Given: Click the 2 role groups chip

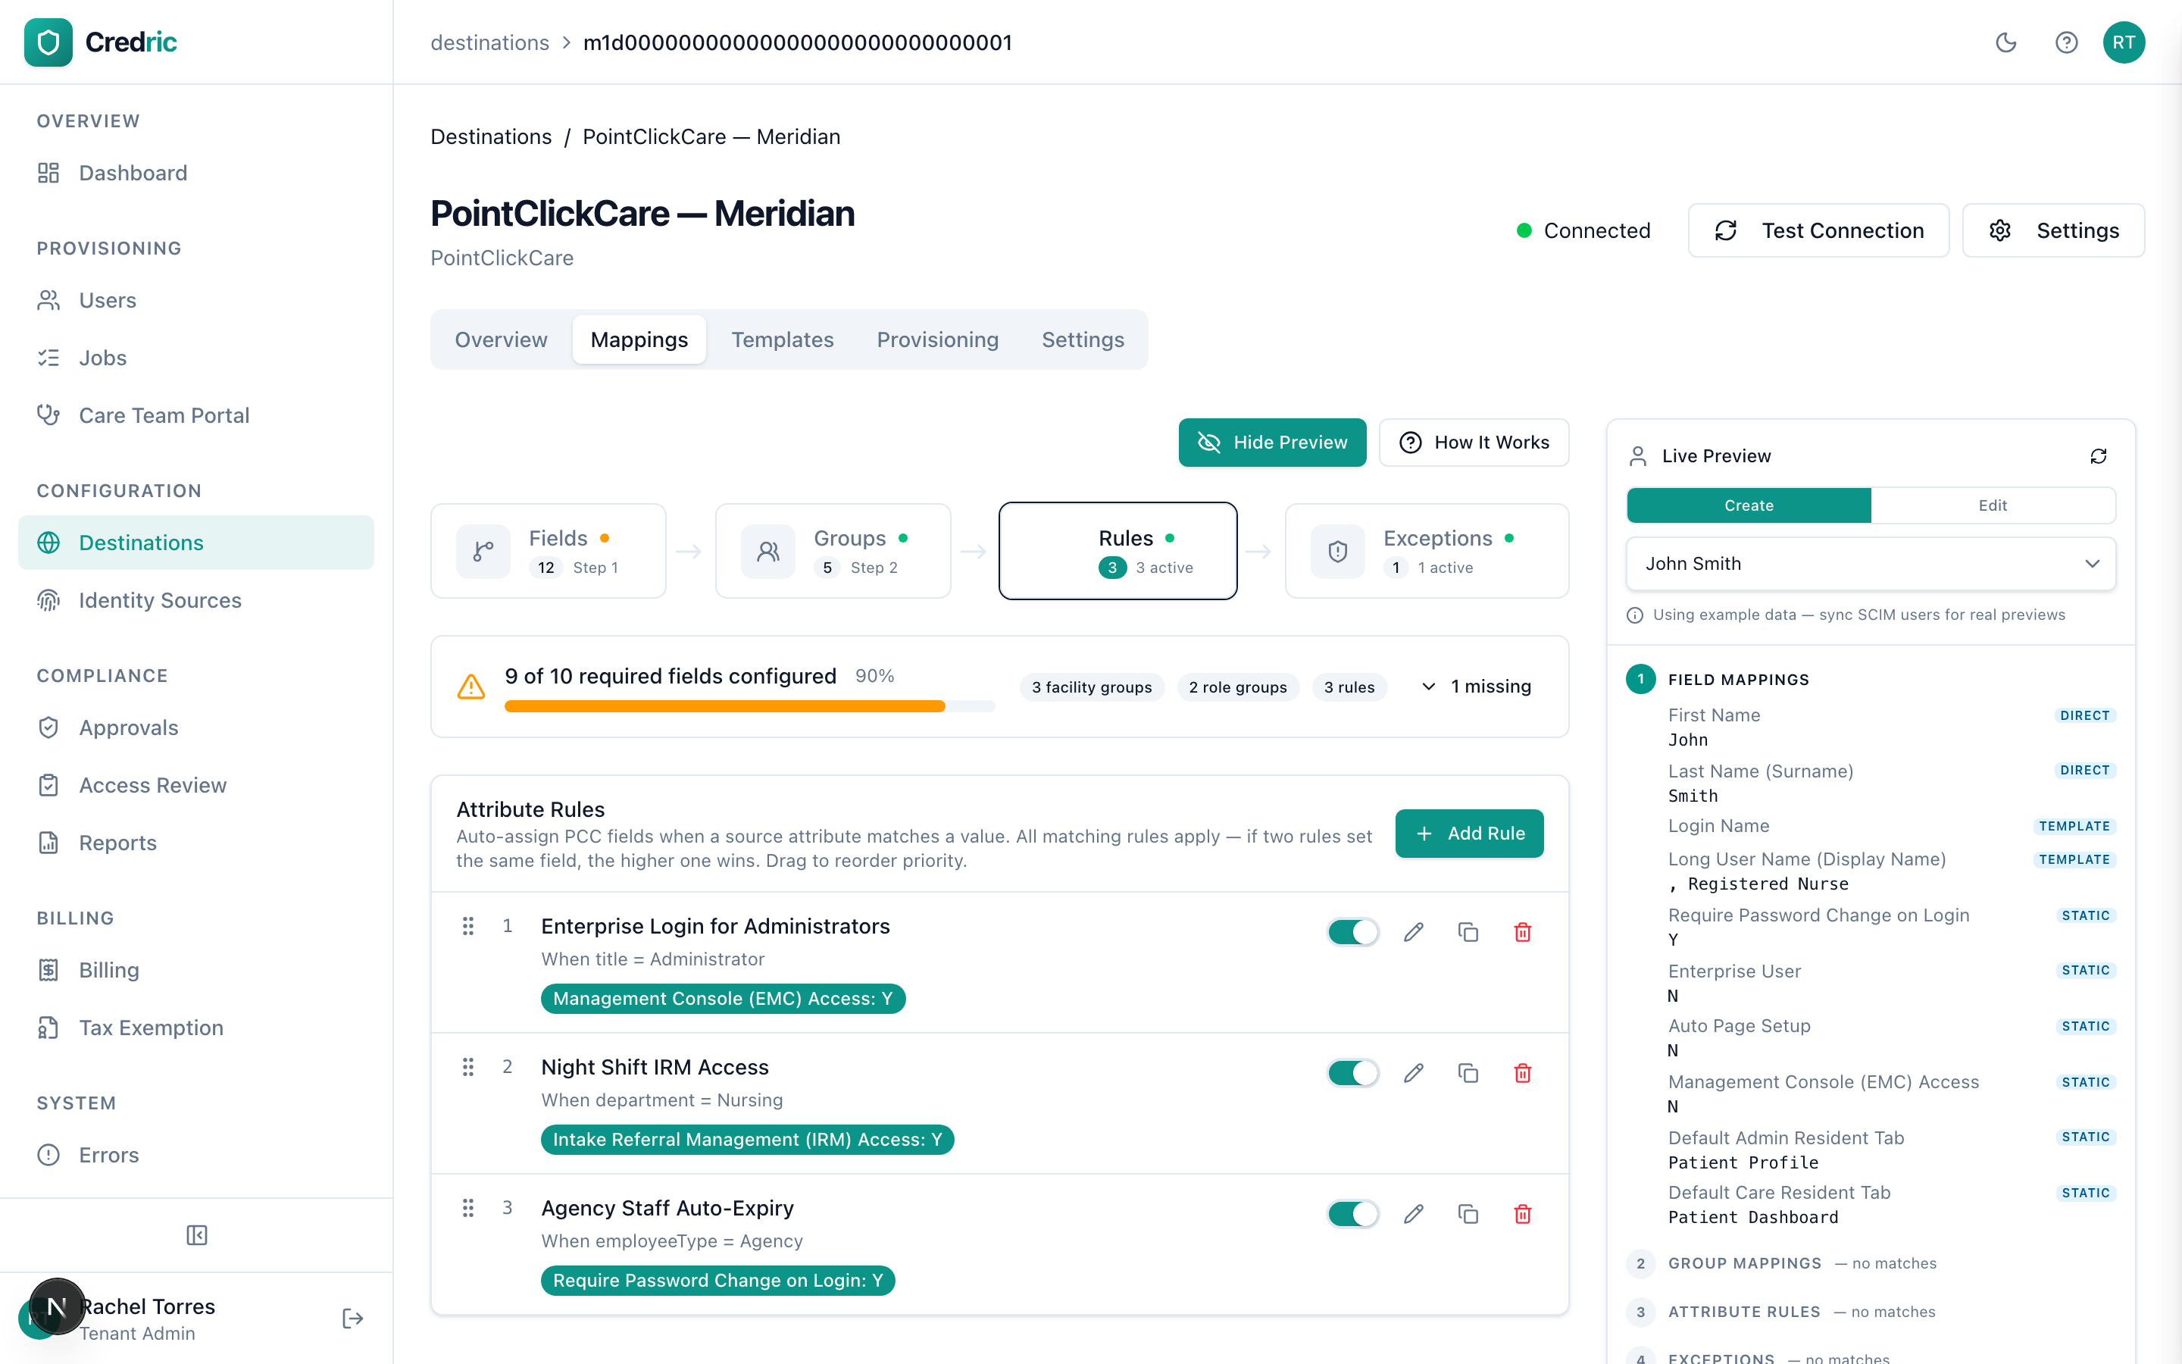Looking at the screenshot, I should coord(1237,687).
